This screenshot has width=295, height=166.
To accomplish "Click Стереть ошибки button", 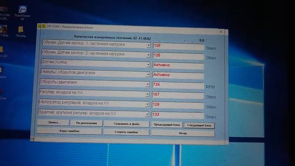I will coord(126,132).
